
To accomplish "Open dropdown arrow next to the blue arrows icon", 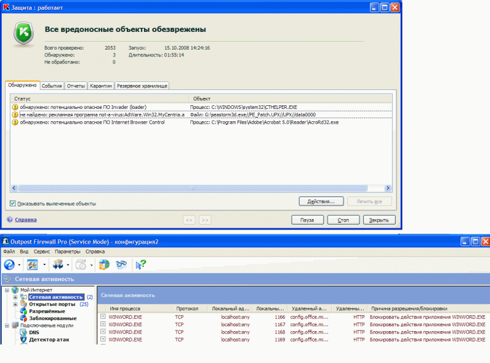I will coord(68,265).
